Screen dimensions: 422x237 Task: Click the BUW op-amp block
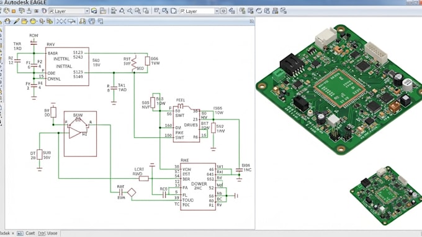point(80,134)
